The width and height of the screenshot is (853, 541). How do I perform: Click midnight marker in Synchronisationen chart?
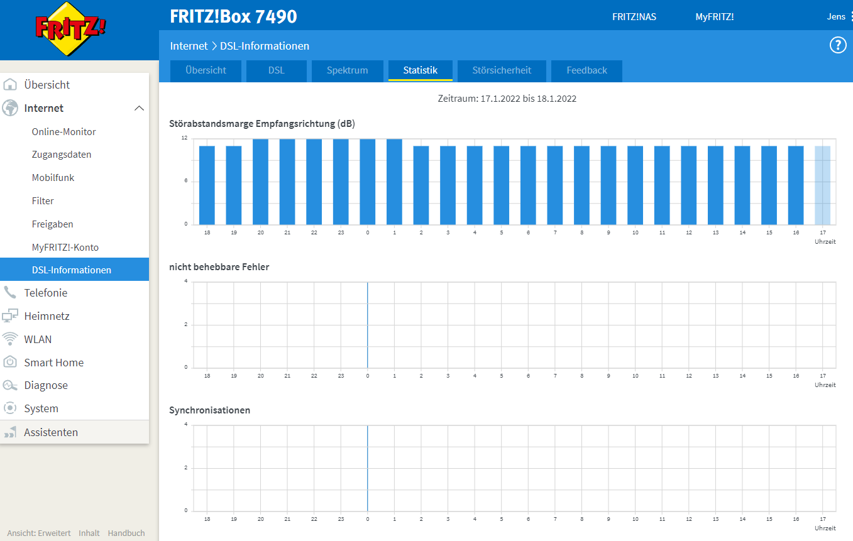pos(368,468)
